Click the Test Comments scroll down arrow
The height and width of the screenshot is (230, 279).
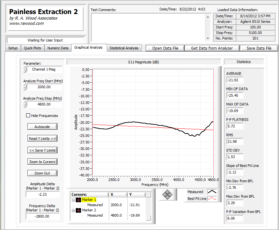[208, 39]
